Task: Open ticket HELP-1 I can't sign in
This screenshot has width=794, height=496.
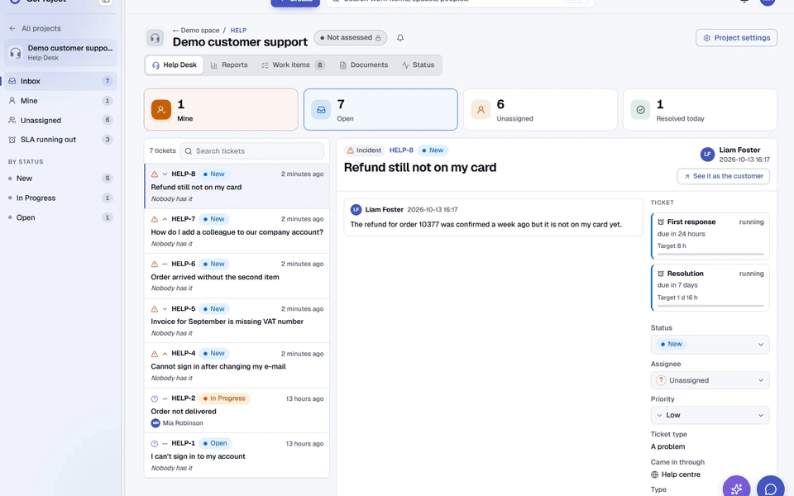Action: click(237, 455)
